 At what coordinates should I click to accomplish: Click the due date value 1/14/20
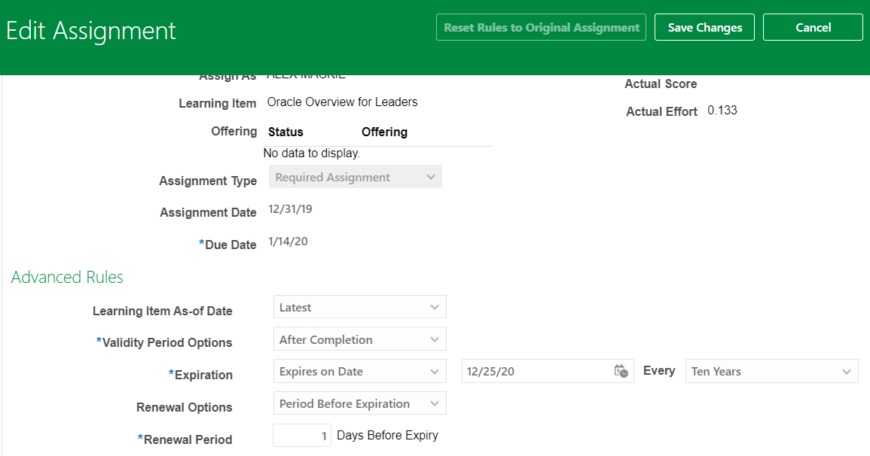(288, 241)
